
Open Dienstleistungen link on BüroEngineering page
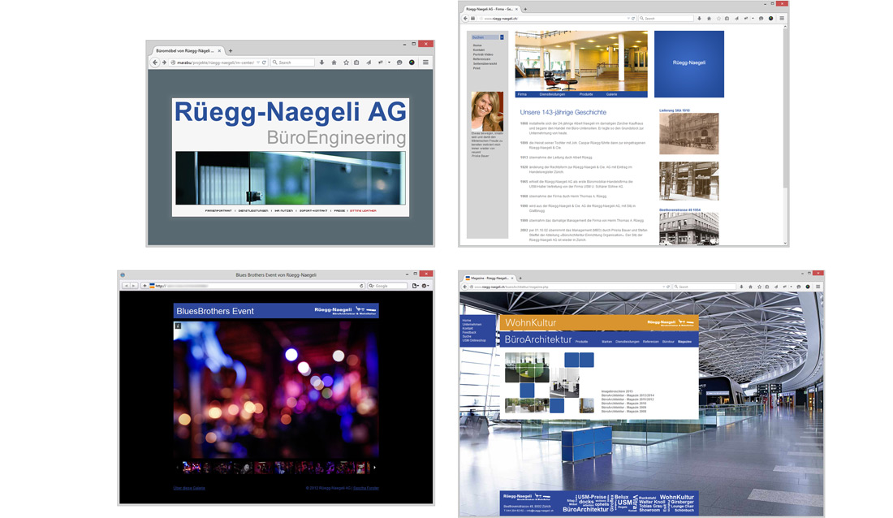(x=252, y=211)
